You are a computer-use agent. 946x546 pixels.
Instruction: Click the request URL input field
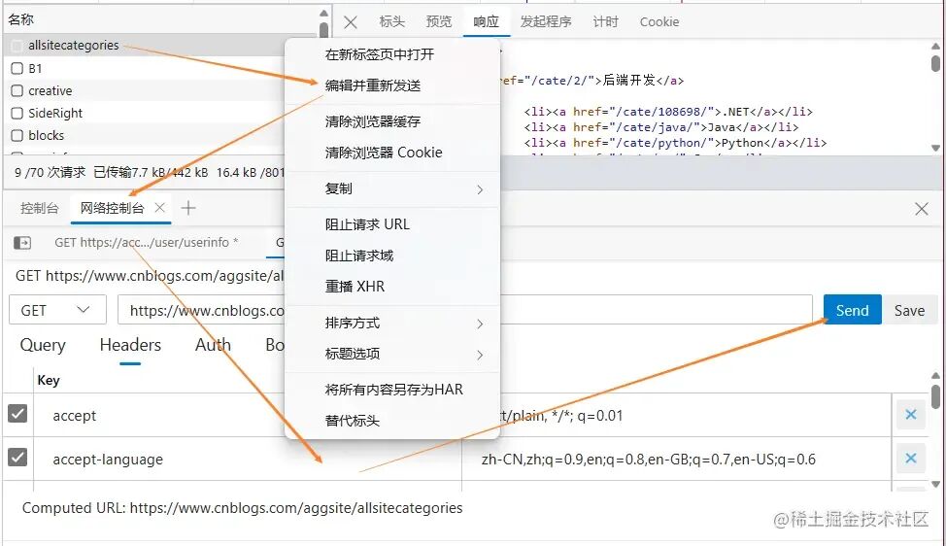464,310
